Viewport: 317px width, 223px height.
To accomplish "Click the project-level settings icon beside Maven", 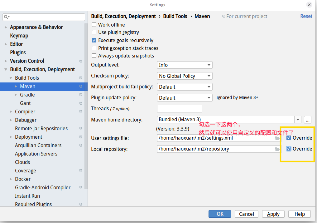I will click(81, 86).
